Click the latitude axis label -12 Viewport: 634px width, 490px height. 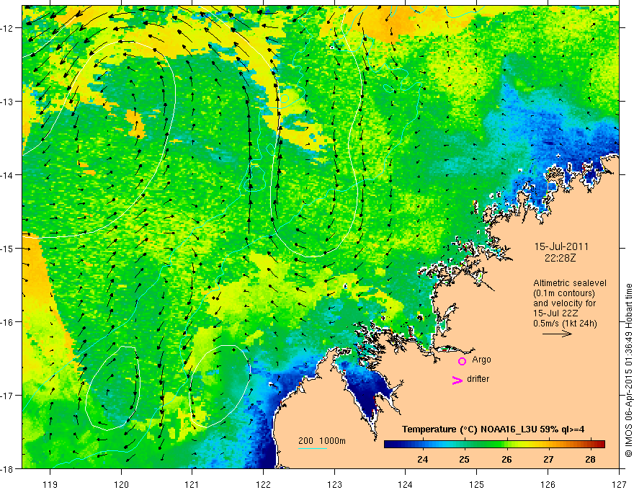pyautogui.click(x=9, y=28)
